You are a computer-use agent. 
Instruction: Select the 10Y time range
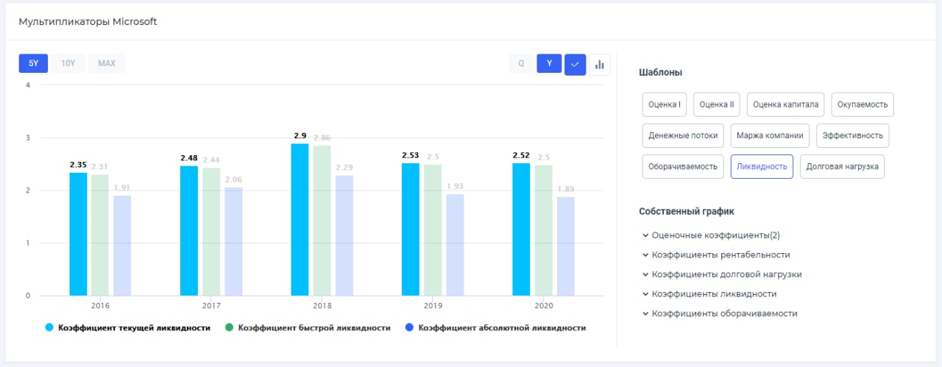click(68, 63)
